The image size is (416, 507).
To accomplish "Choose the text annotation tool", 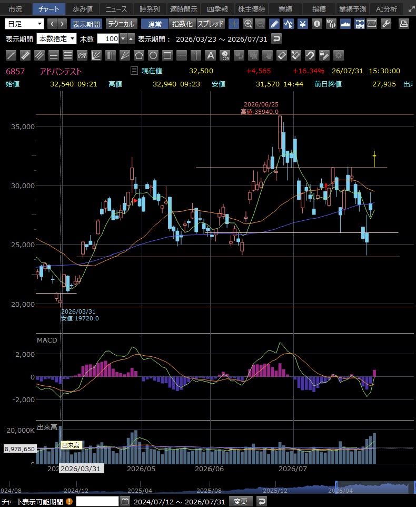I will pyautogui.click(x=210, y=56).
